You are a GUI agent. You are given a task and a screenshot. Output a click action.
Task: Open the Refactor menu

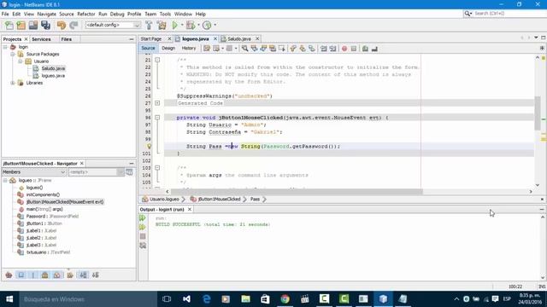tap(85, 14)
